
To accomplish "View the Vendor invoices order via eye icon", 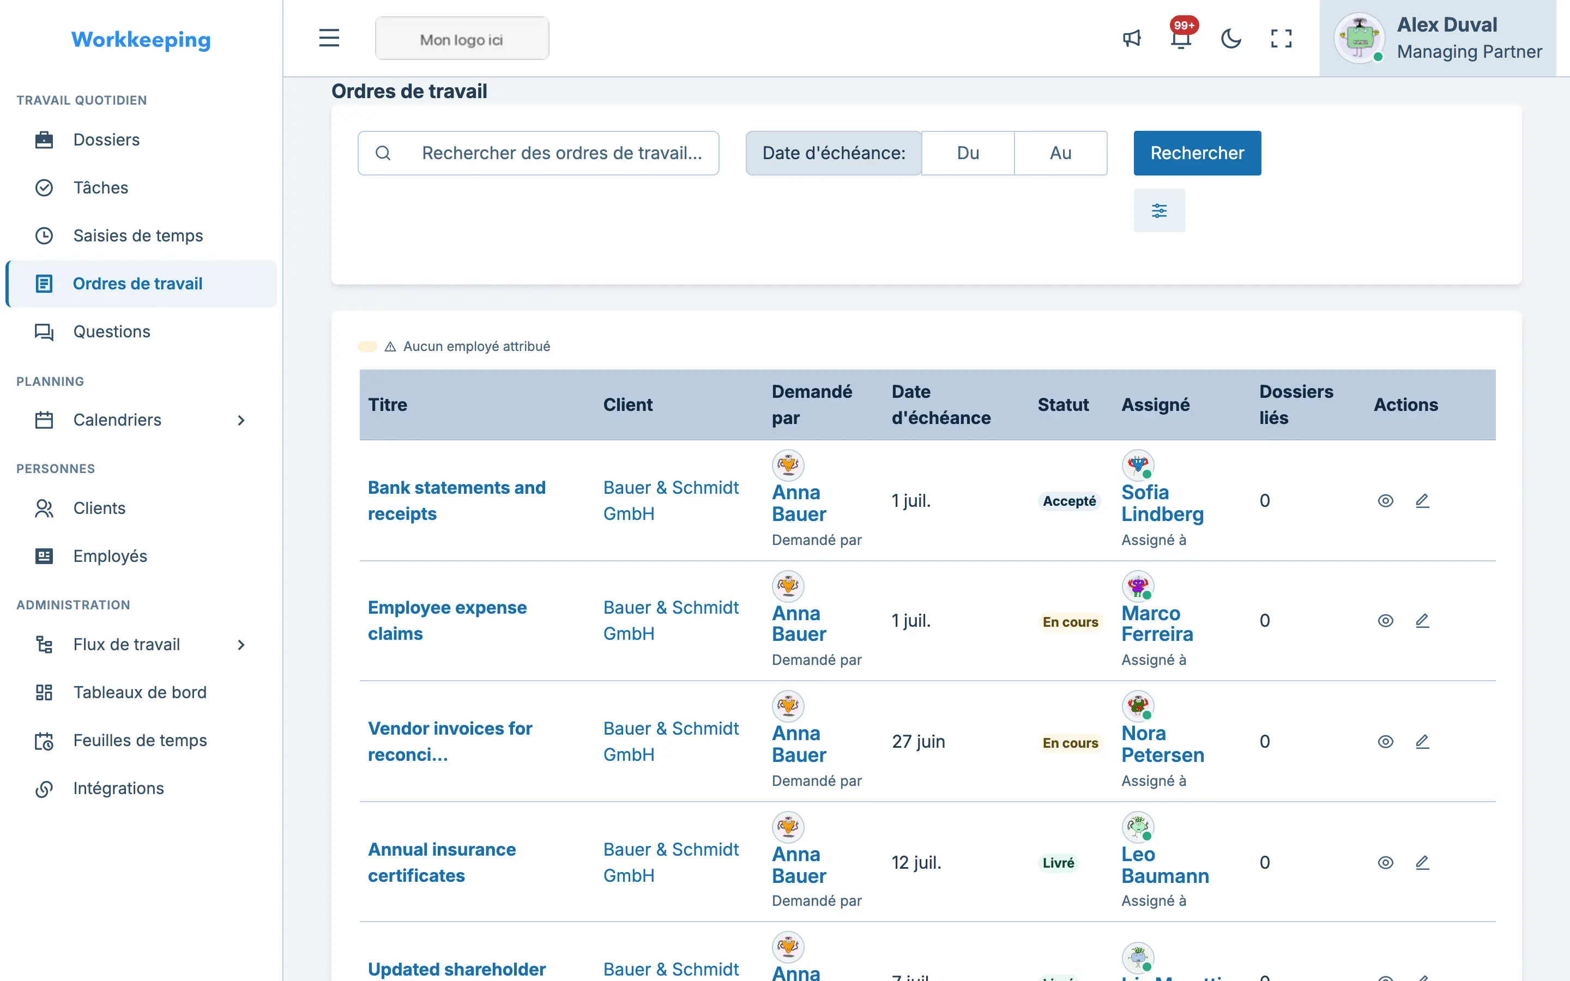I will coord(1385,742).
